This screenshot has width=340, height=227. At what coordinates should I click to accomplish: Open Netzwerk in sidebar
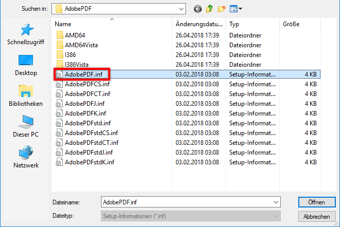(26, 157)
